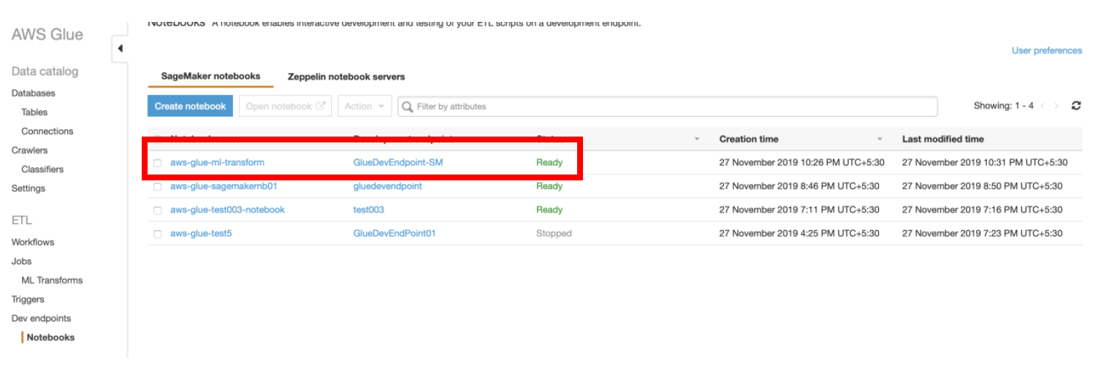
Task: Focus the Filter by attributes field
Action: tap(667, 106)
